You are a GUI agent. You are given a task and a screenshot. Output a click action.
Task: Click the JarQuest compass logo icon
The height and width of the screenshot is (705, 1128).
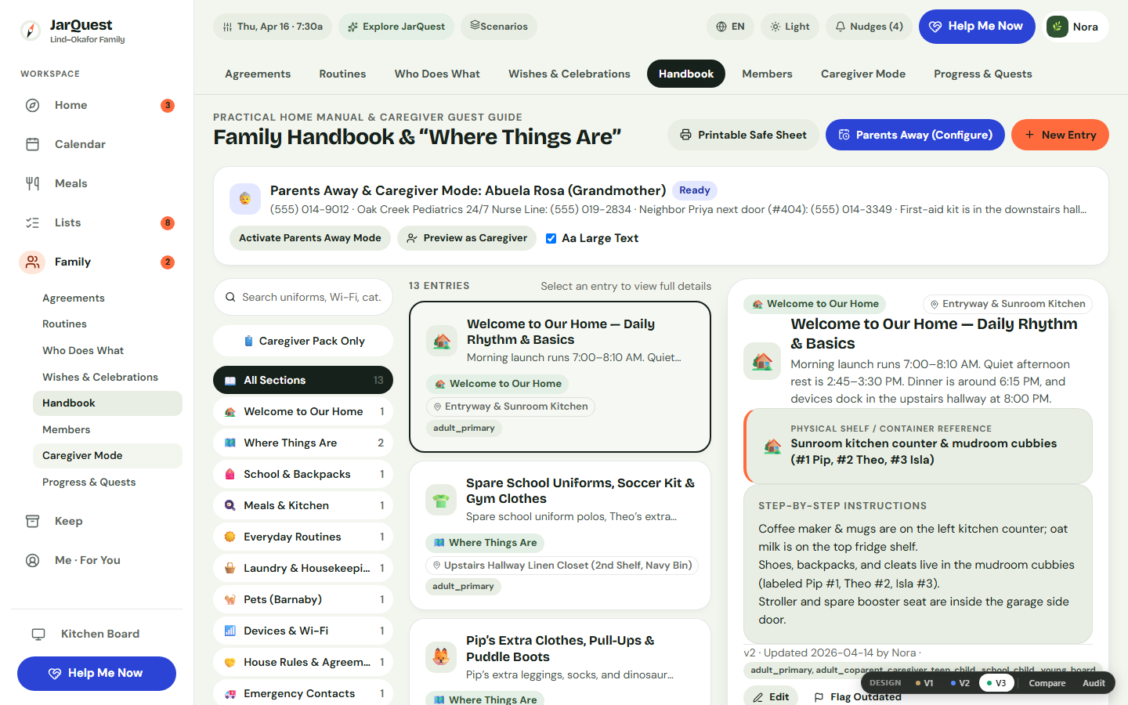pyautogui.click(x=30, y=31)
